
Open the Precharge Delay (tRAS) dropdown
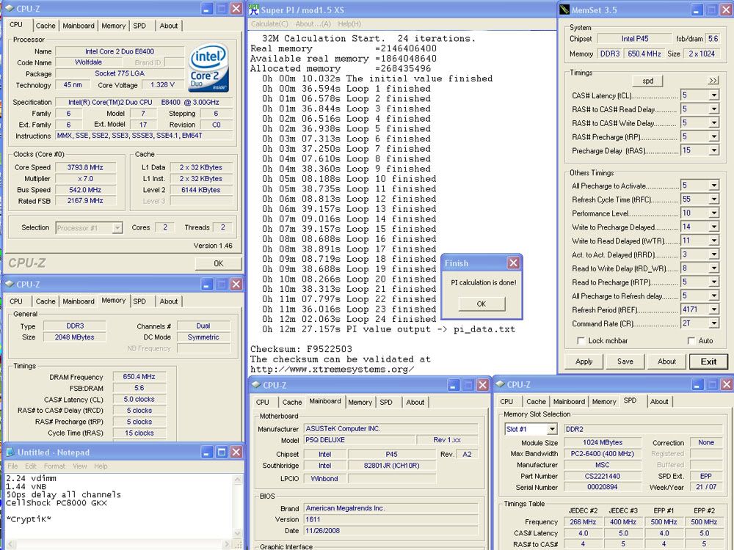(714, 150)
